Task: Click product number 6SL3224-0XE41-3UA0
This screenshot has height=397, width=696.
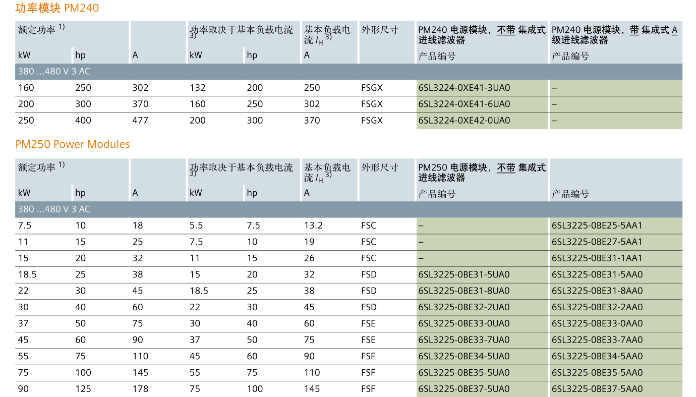Action: [465, 88]
